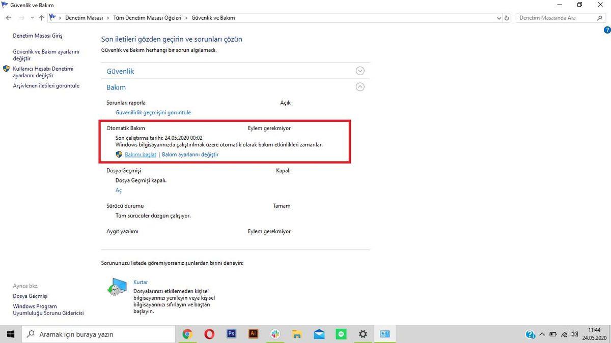Refresh the page with the refresh icon
Screen dimensions: 611x343
tap(506, 17)
